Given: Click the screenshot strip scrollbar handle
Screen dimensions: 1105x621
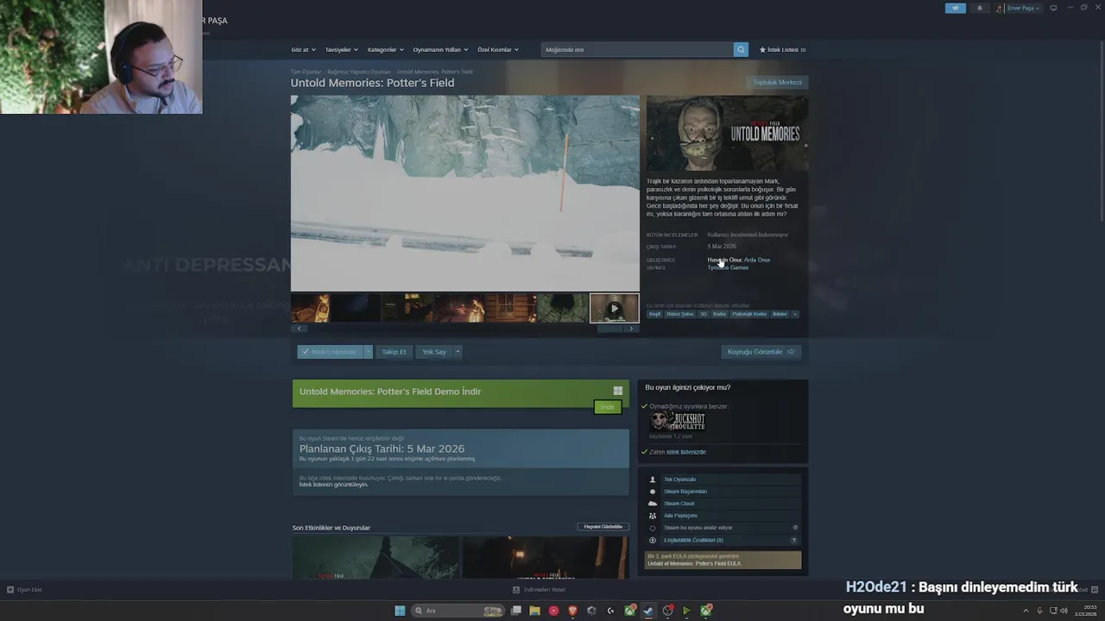Looking at the screenshot, I should pyautogui.click(x=609, y=329).
